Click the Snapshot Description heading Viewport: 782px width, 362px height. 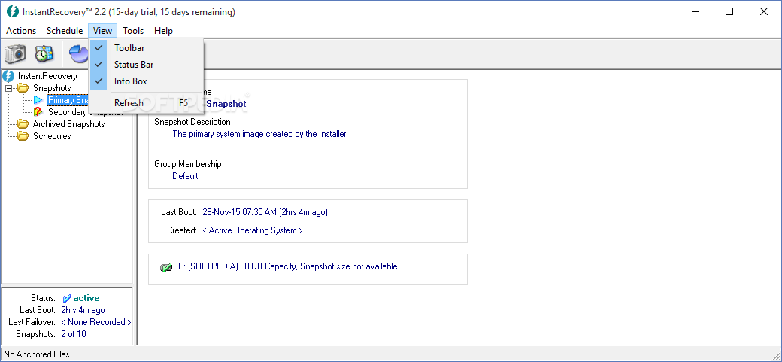coord(192,122)
